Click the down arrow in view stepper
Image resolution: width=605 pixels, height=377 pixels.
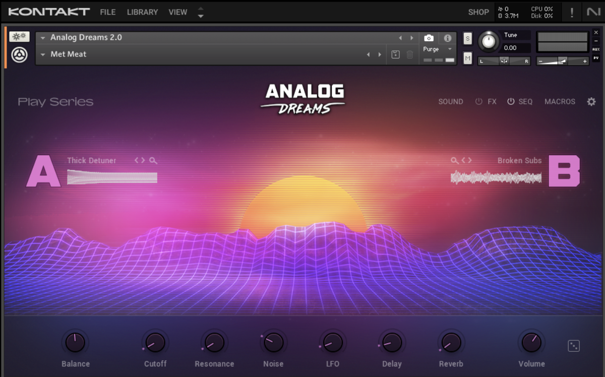(x=201, y=16)
